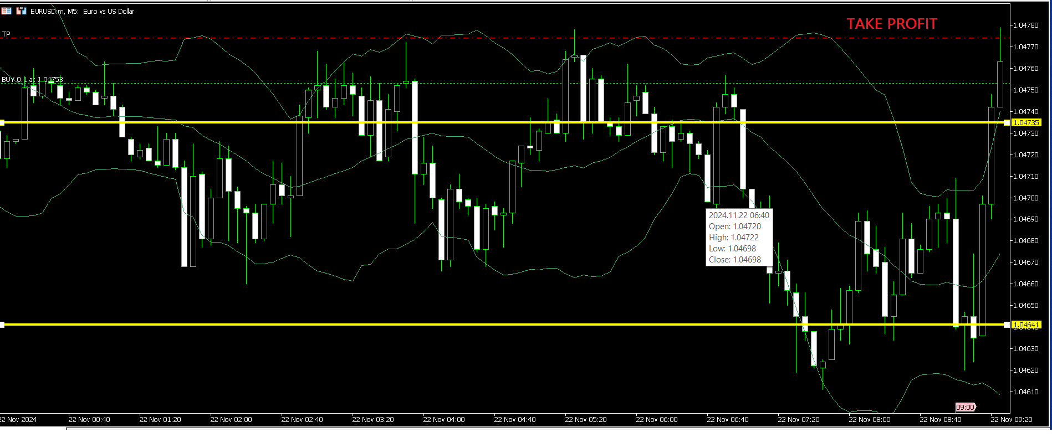Open the Depth of Market icon
The image size is (1052, 448).
[21, 11]
